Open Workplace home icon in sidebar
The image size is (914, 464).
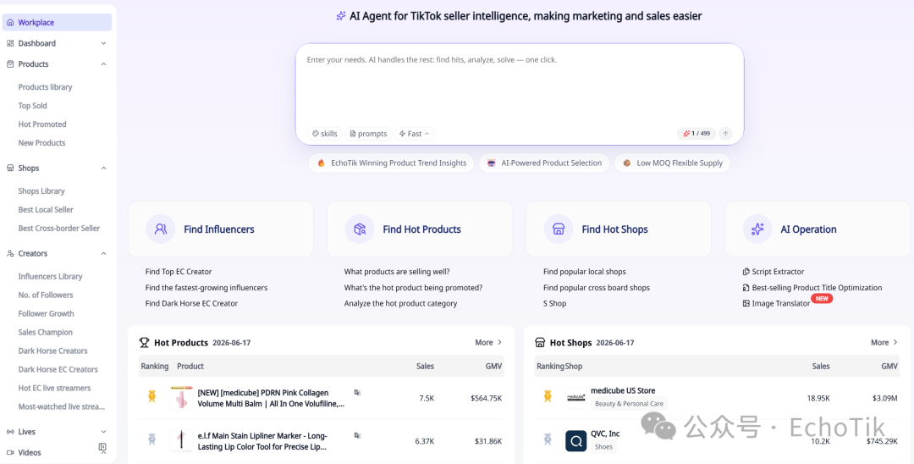pyautogui.click(x=10, y=23)
